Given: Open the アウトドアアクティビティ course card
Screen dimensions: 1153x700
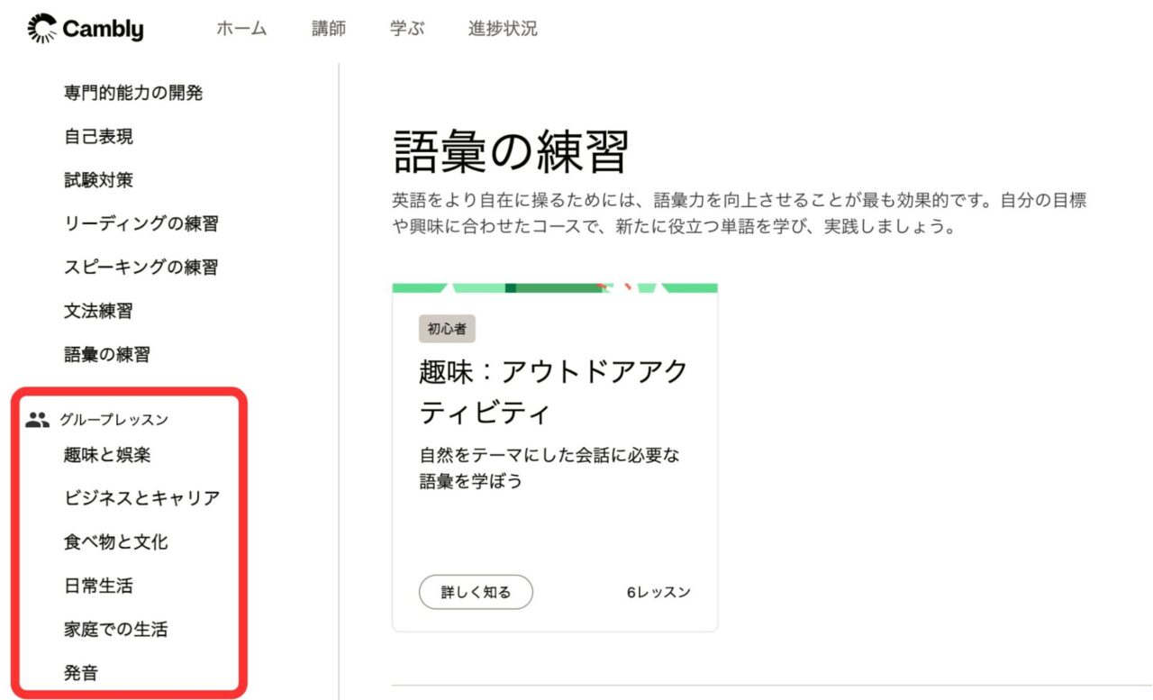Looking at the screenshot, I should [551, 389].
